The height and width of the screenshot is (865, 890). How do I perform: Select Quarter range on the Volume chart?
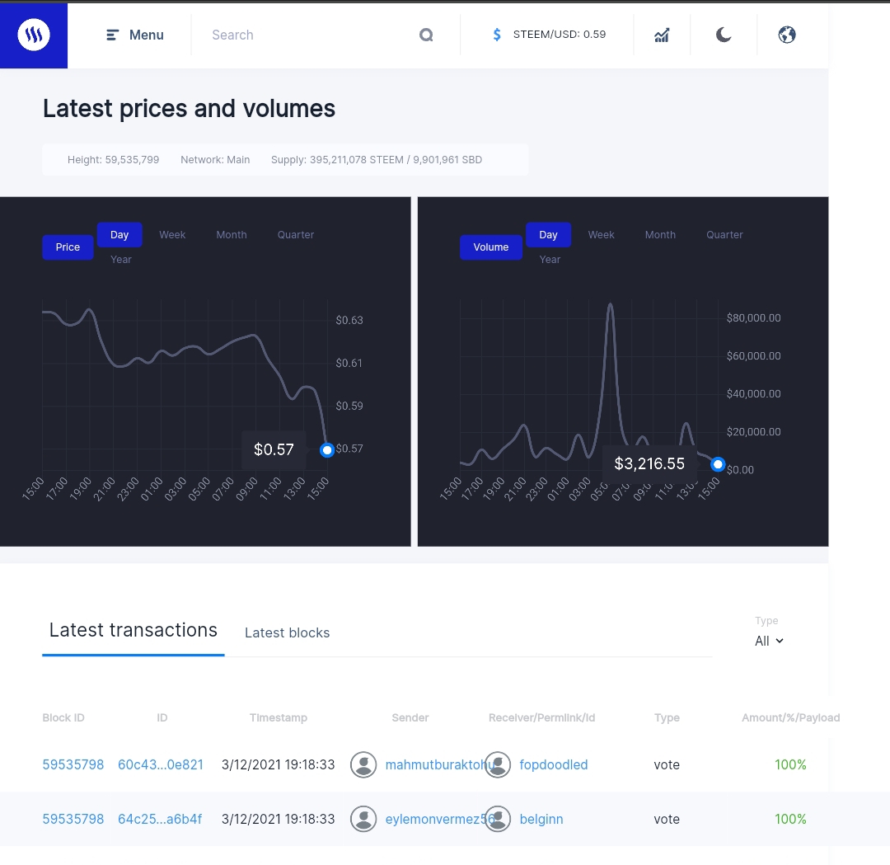click(x=724, y=234)
